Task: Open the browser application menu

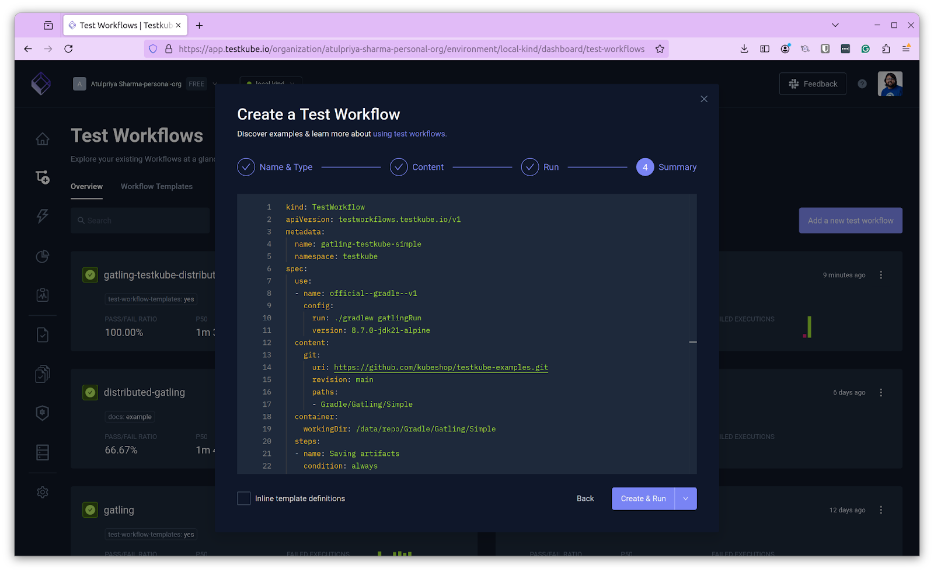Action: pyautogui.click(x=906, y=49)
